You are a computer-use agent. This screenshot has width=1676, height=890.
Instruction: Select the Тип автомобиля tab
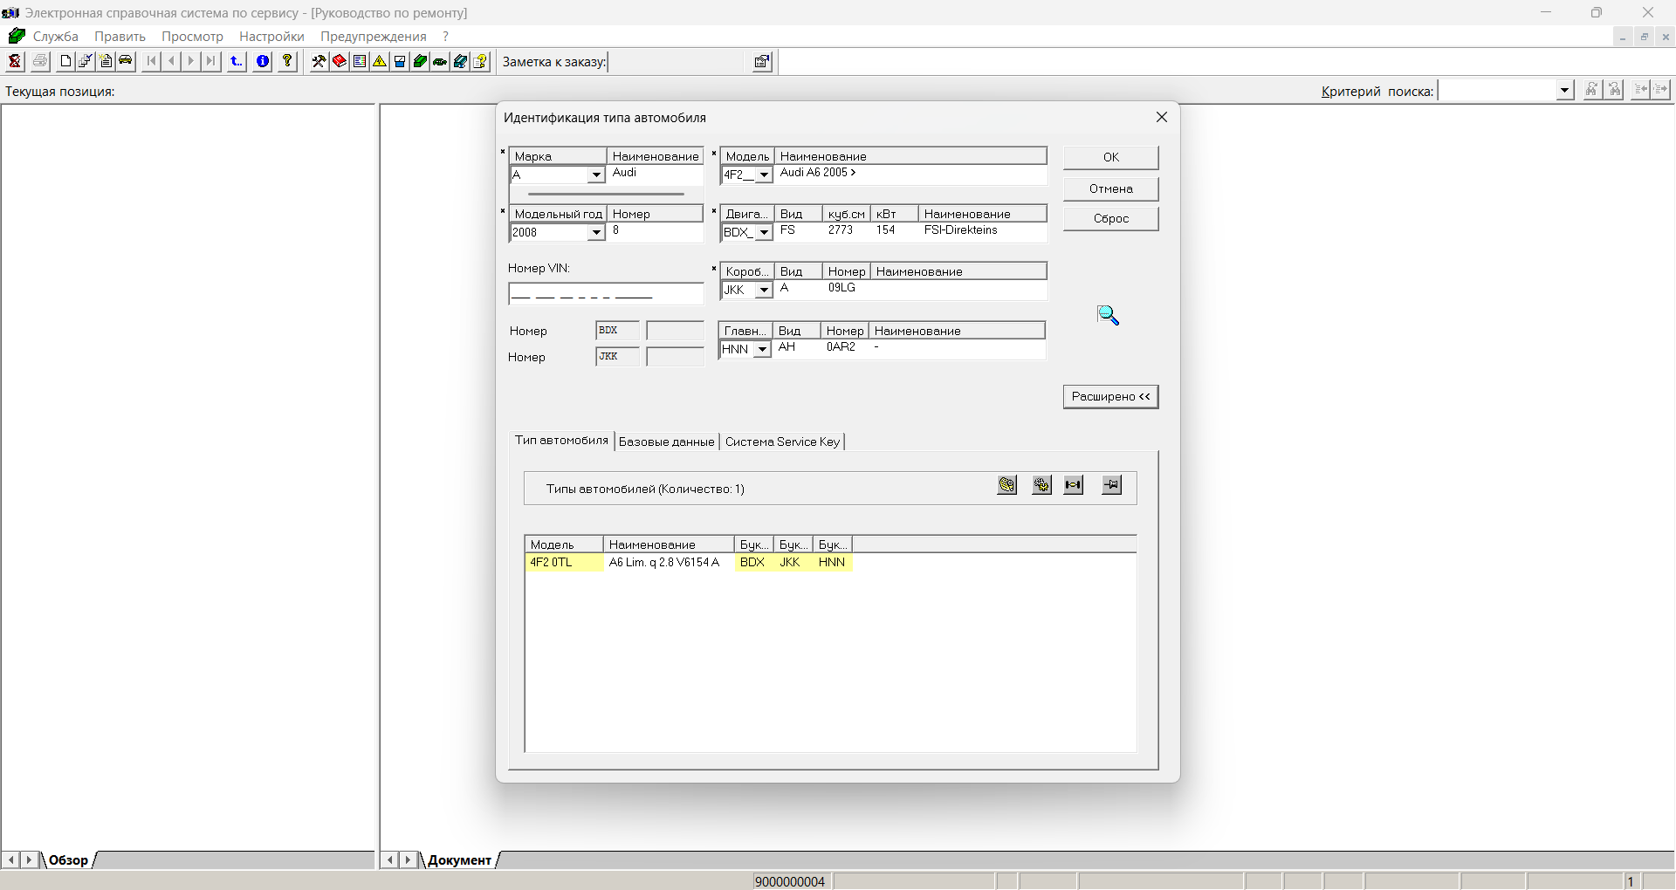click(561, 441)
